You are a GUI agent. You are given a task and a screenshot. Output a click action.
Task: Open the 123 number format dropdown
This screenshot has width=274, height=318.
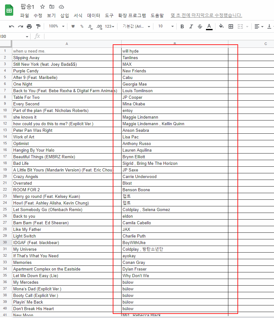pos(110,26)
